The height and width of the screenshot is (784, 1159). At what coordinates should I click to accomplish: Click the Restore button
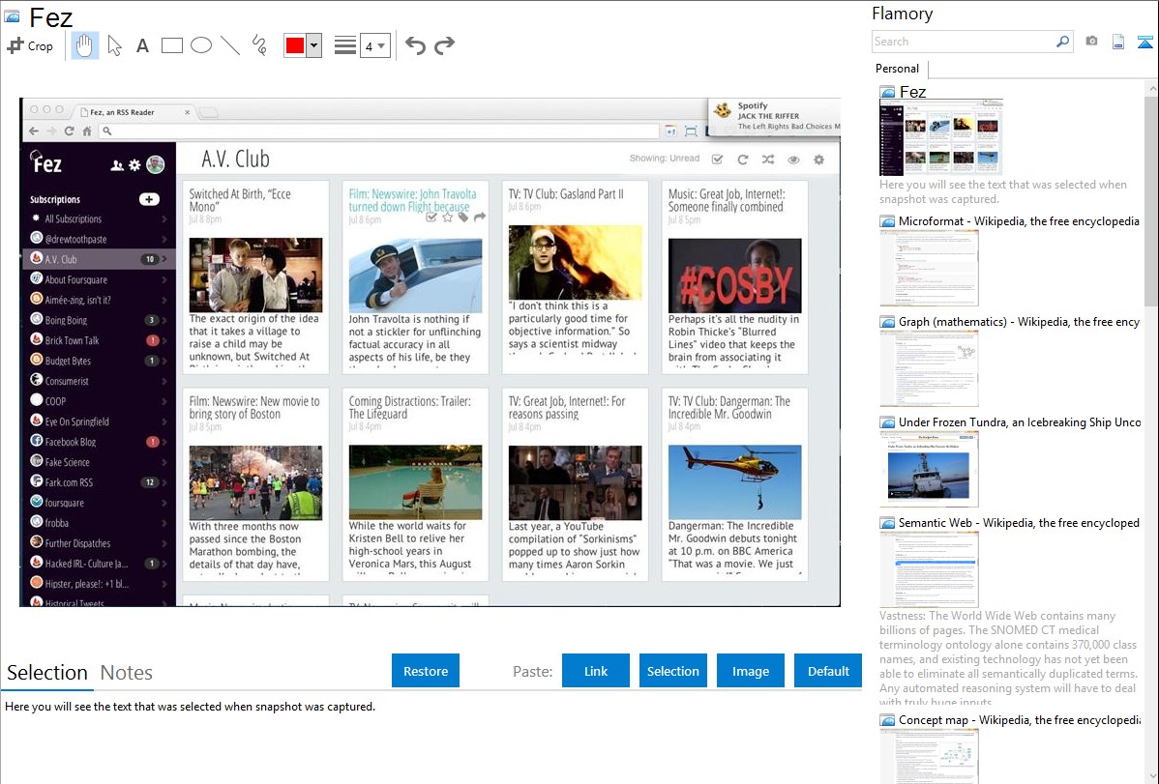point(426,671)
